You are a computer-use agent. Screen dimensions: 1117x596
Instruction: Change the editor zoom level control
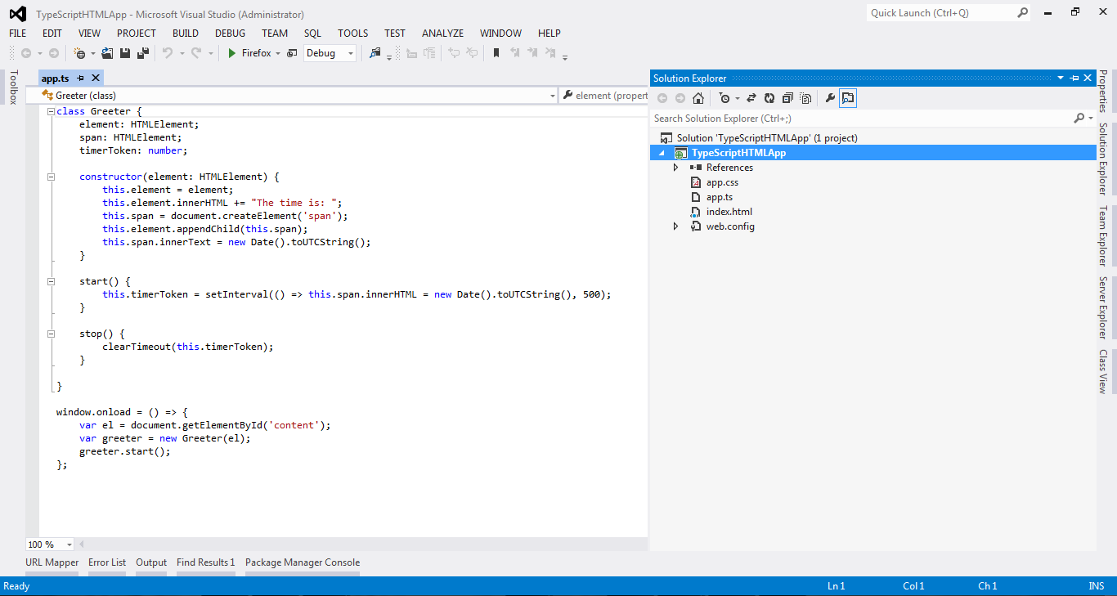(49, 544)
